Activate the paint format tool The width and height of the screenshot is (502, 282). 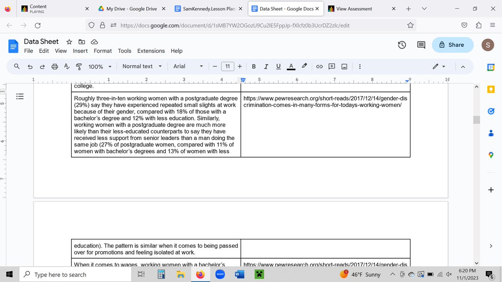click(x=79, y=66)
